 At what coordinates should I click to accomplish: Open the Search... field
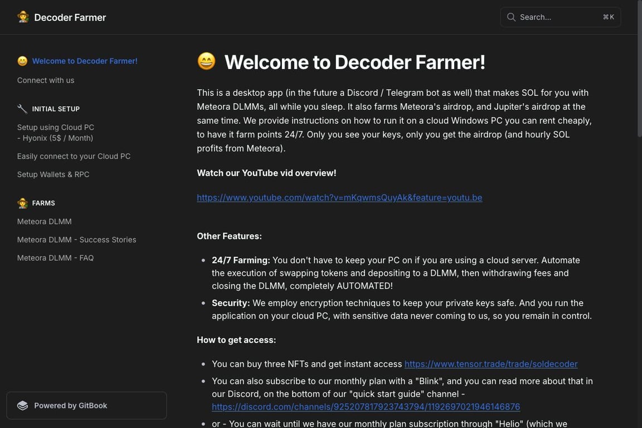[x=560, y=17]
